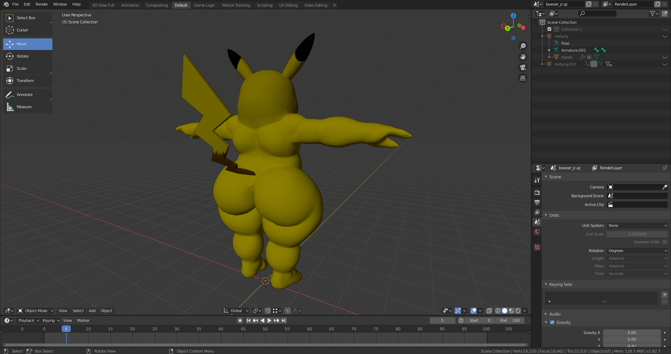Image resolution: width=671 pixels, height=354 pixels.
Task: Add a keying set with plus button
Action: (665, 295)
